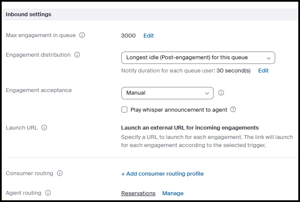Click info icon beside Consumer routing
This screenshot has height=202, width=300.
[x=60, y=173]
